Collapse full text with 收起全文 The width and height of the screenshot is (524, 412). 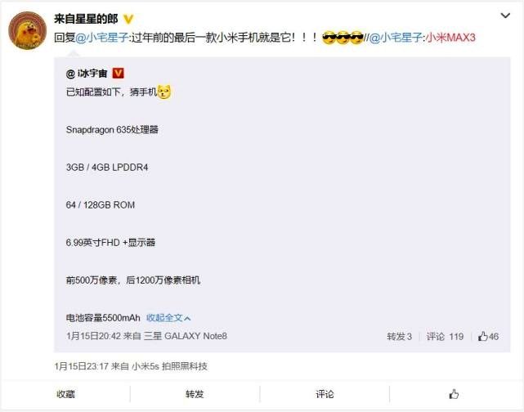click(x=168, y=317)
